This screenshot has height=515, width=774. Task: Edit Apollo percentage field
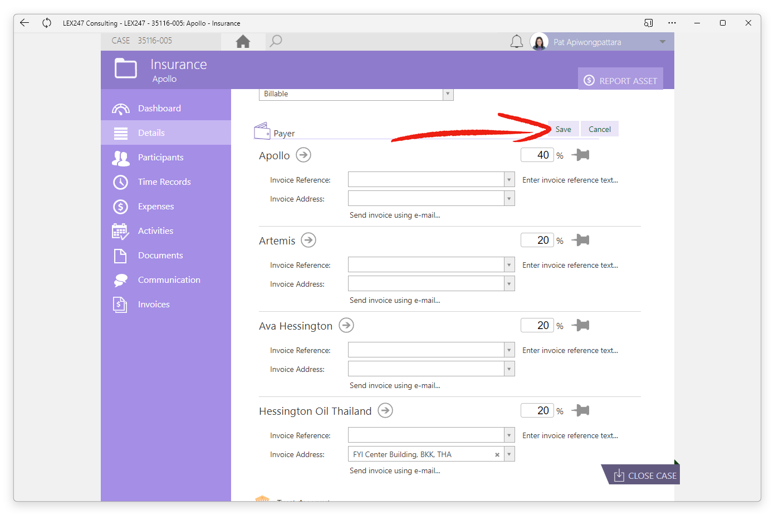537,155
